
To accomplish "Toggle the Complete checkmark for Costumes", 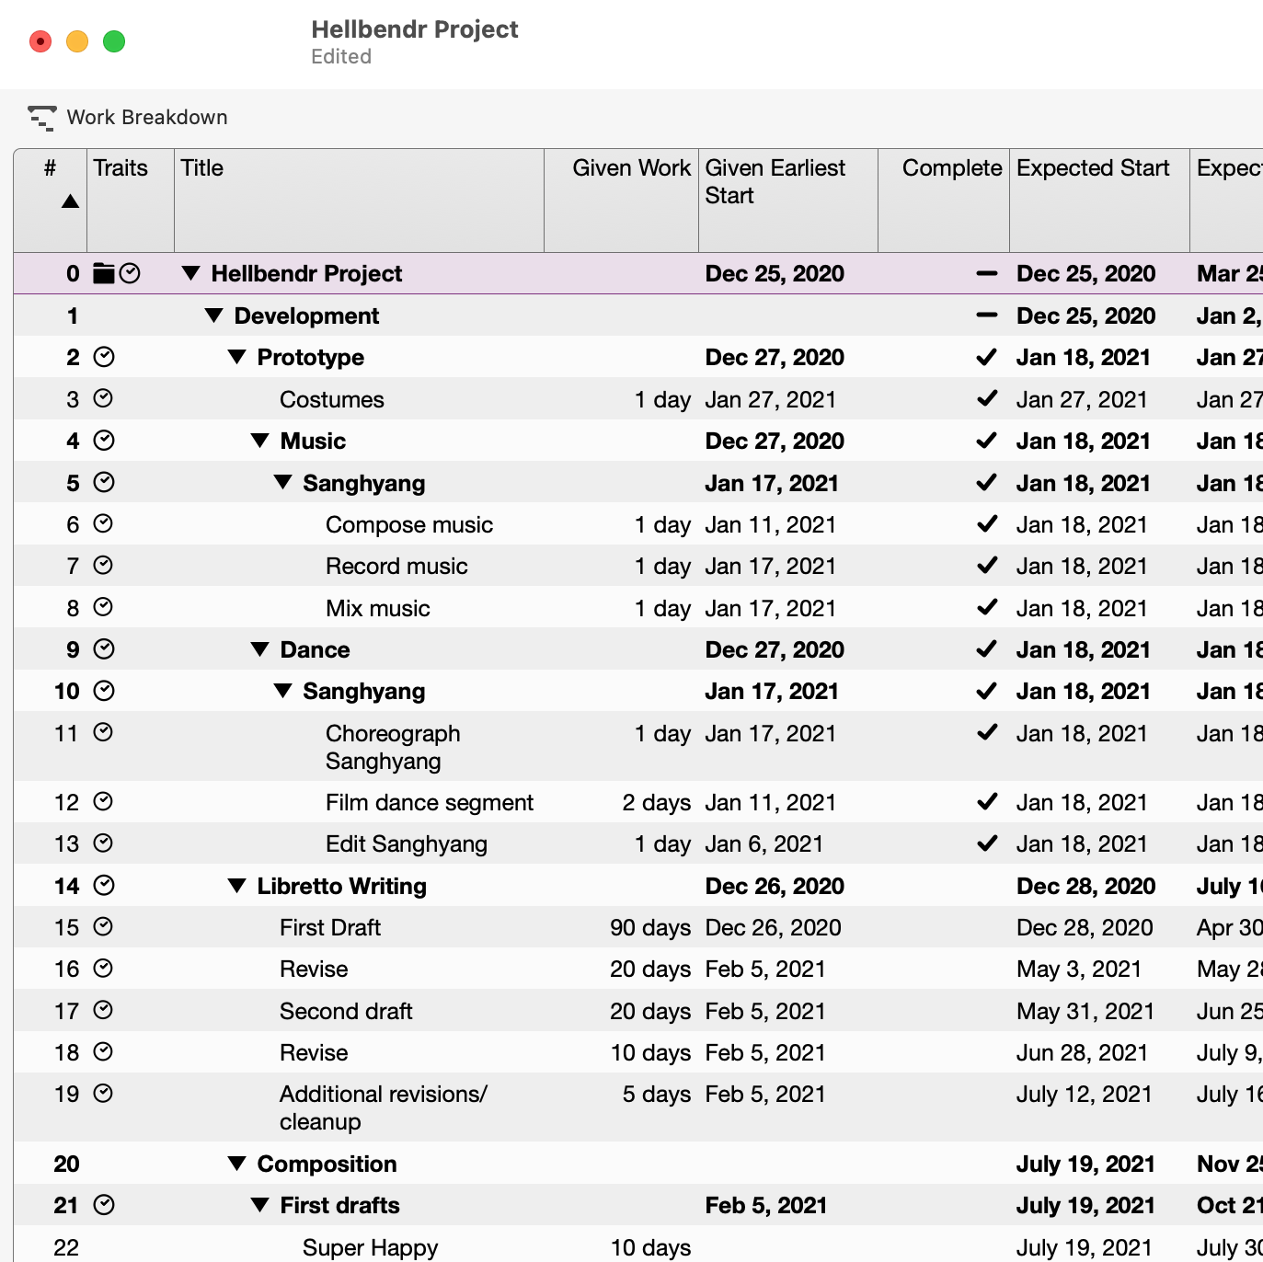I will [x=987, y=398].
